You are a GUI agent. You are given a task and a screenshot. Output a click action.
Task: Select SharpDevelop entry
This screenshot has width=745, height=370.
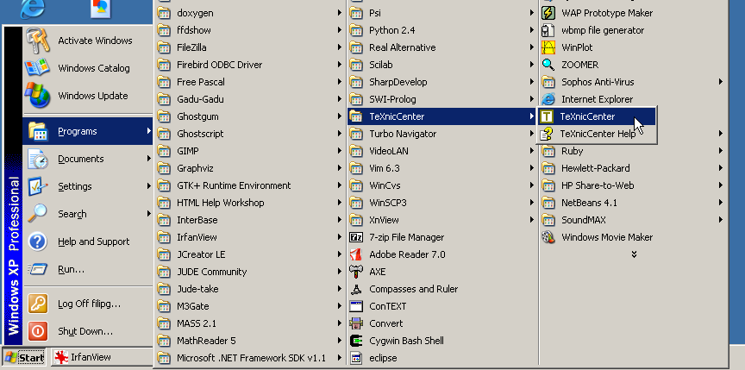pyautogui.click(x=442, y=82)
